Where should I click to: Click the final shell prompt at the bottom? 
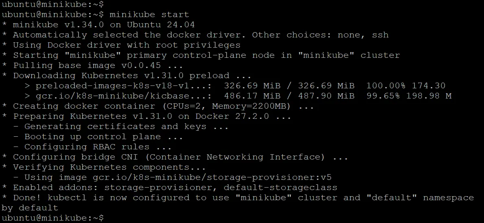(52, 218)
